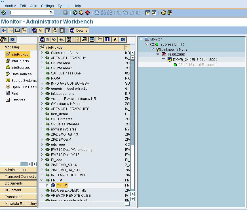Close the InfoProvider tree pane with blue X

point(123,39)
